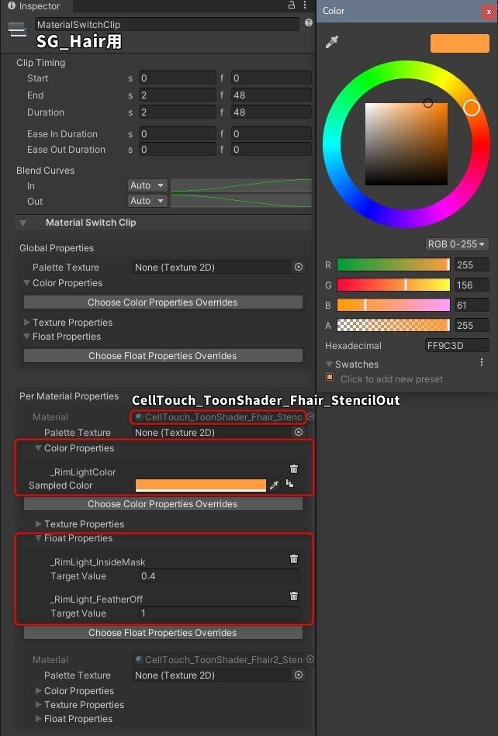This screenshot has width=498, height=736.
Task: Click the hue ring in the color wheel
Action: (406, 70)
